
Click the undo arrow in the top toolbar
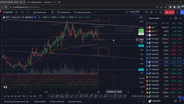click(96, 12)
